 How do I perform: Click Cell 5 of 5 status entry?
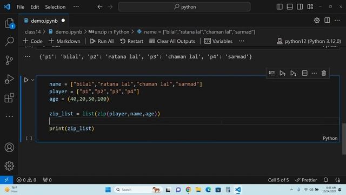[278, 180]
